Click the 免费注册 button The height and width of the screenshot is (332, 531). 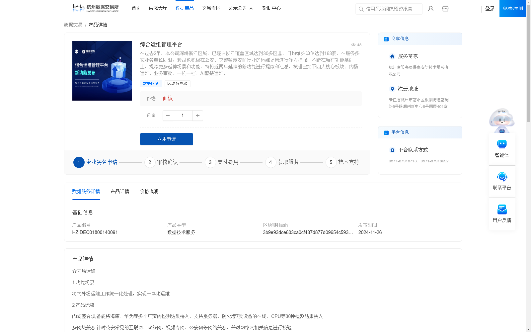click(513, 9)
